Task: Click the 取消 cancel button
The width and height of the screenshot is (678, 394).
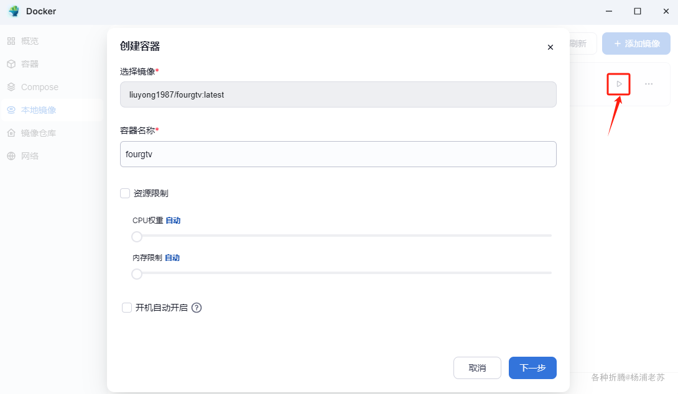Action: tap(477, 368)
